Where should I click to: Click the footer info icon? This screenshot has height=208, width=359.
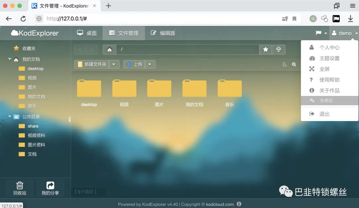pos(239,204)
